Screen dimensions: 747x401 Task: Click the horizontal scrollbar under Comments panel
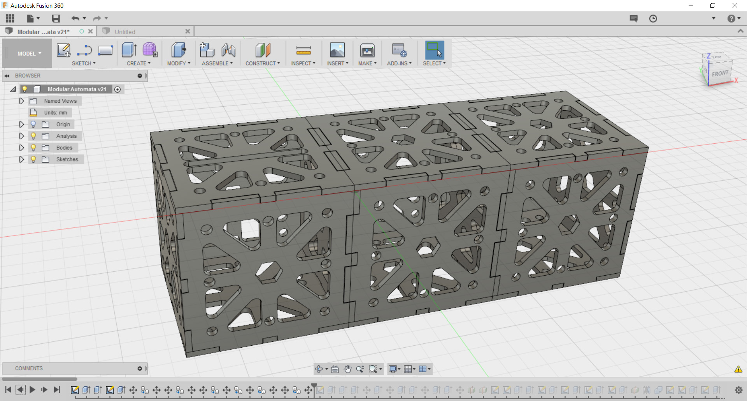coord(40,379)
